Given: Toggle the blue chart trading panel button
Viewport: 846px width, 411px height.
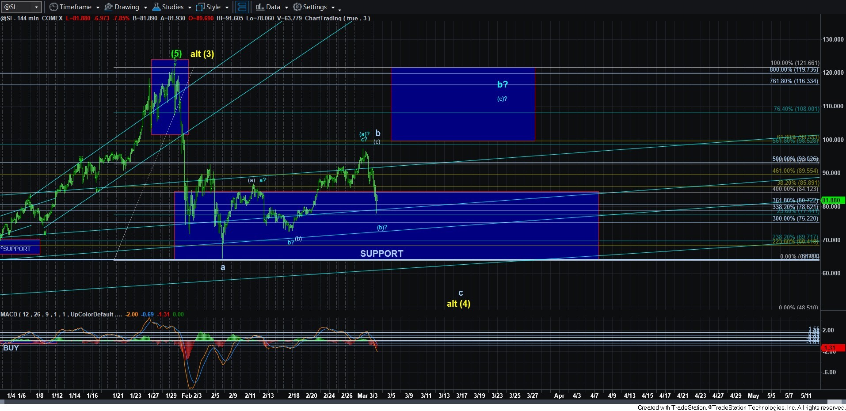Looking at the screenshot, I should [x=241, y=7].
